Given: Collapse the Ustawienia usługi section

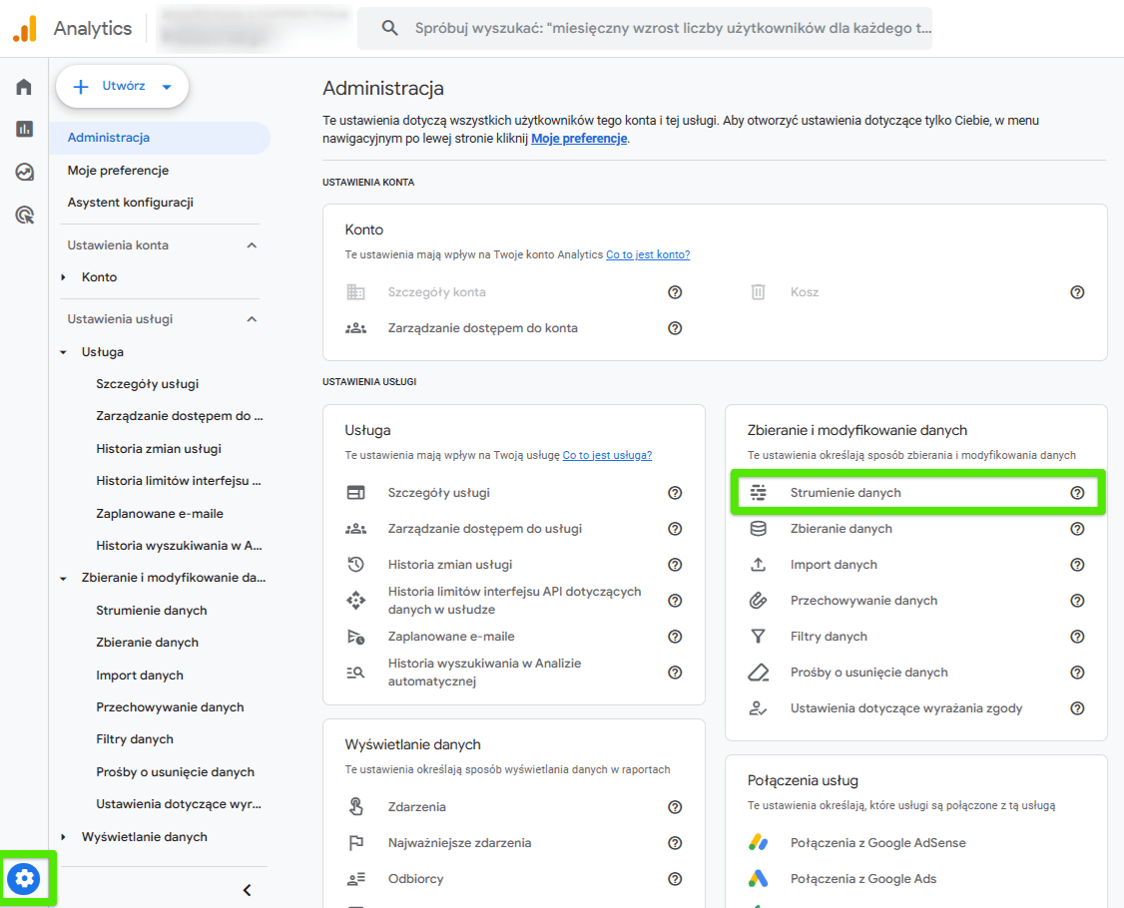Looking at the screenshot, I should [x=252, y=319].
